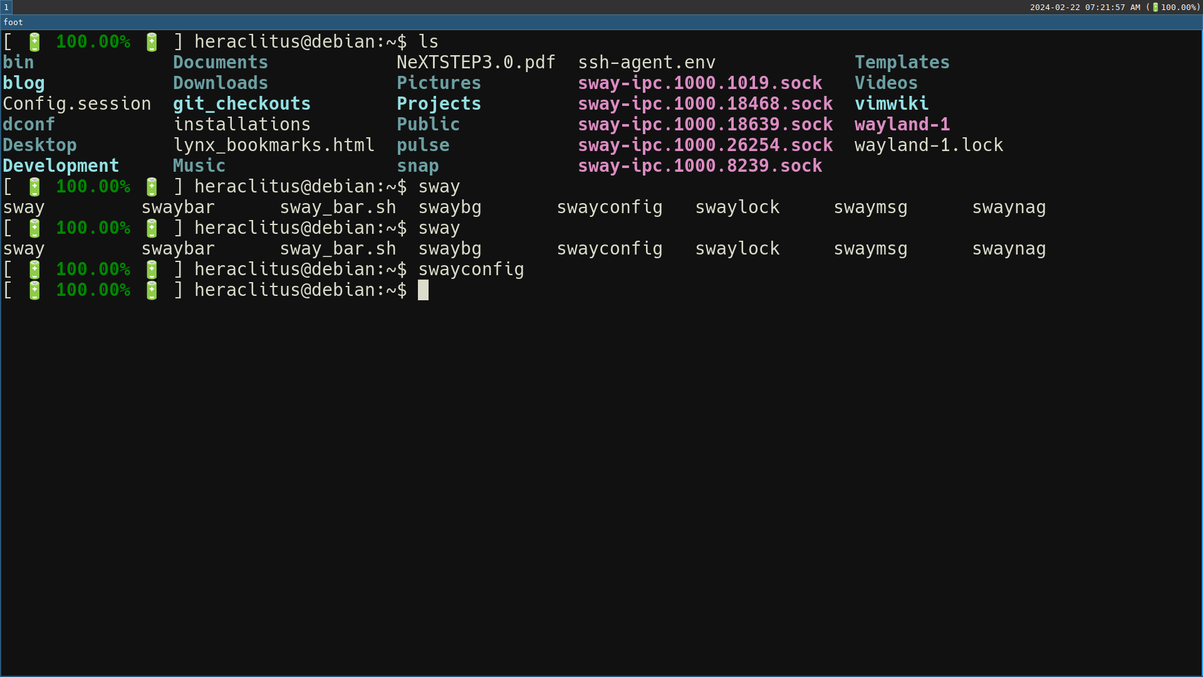The image size is (1203, 677).
Task: Click the battery icon beside the sway command prompt
Action: click(34, 186)
